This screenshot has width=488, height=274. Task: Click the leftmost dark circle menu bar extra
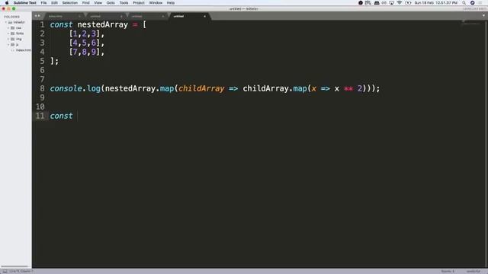click(x=361, y=3)
